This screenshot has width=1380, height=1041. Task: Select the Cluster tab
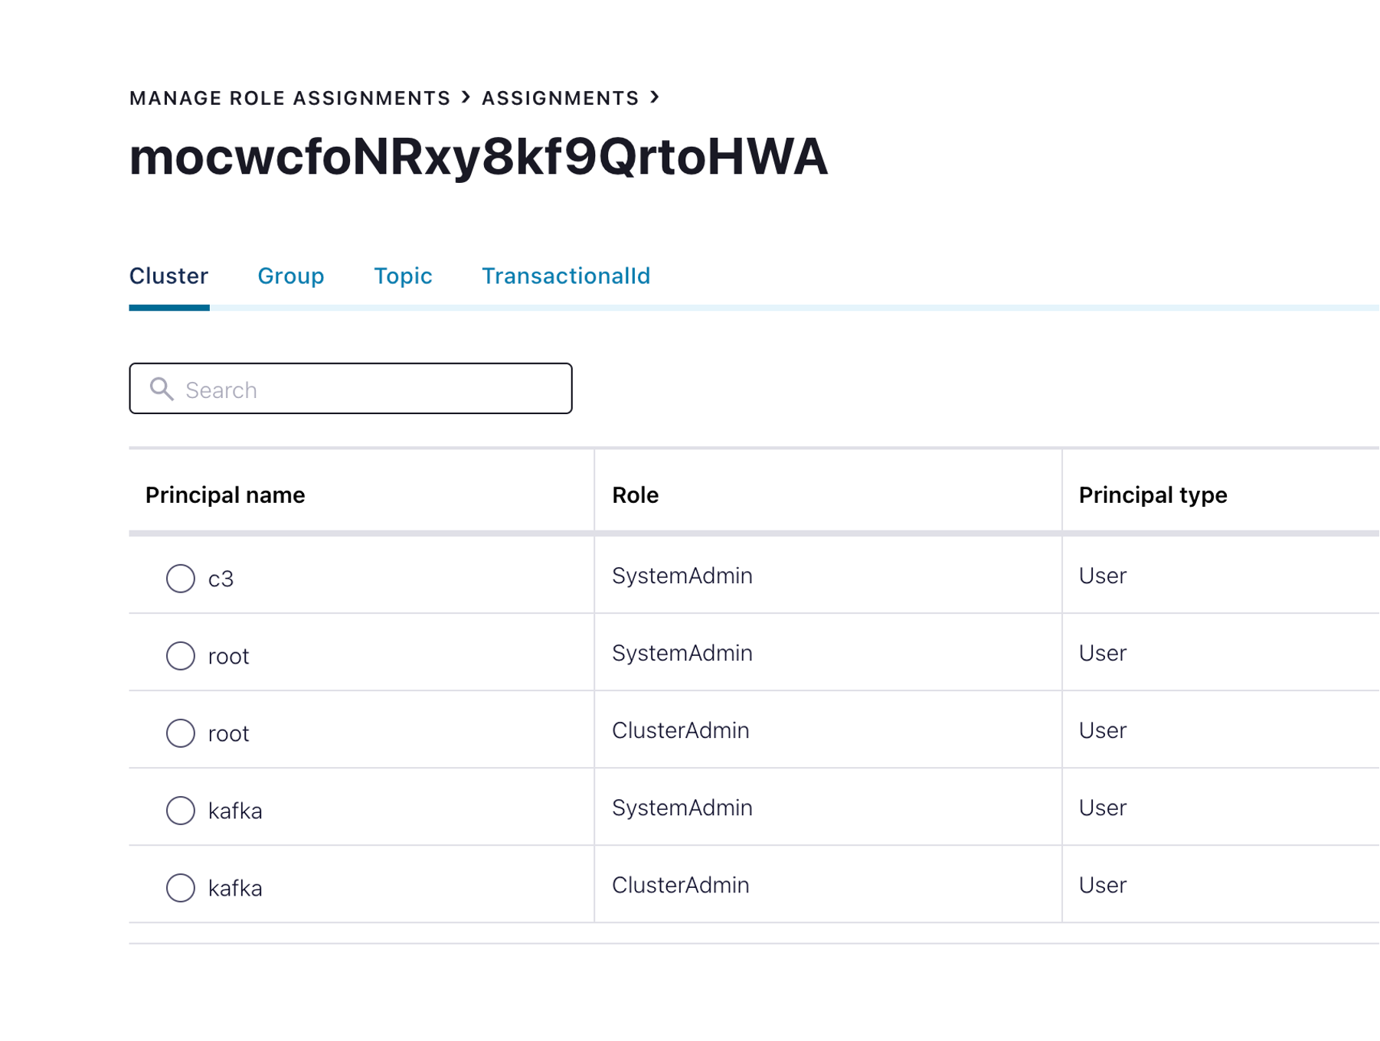[168, 276]
